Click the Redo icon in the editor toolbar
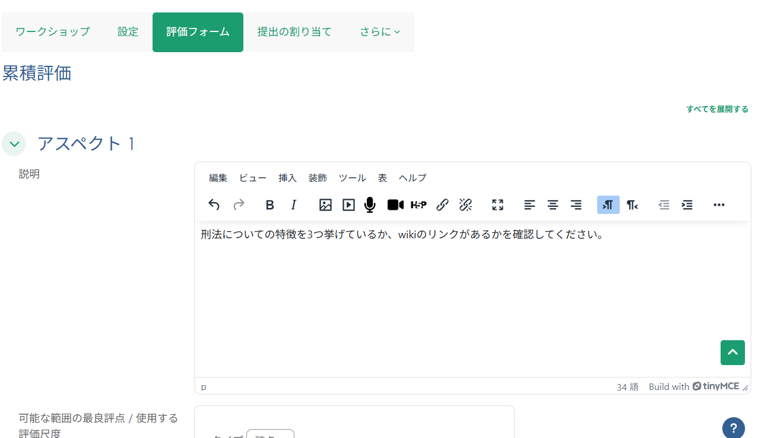The height and width of the screenshot is (438, 758). point(238,204)
